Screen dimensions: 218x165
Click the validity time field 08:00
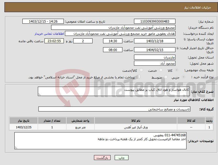pos(113,50)
